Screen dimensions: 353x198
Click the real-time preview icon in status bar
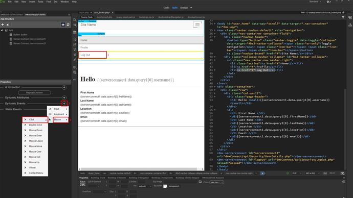point(342,174)
